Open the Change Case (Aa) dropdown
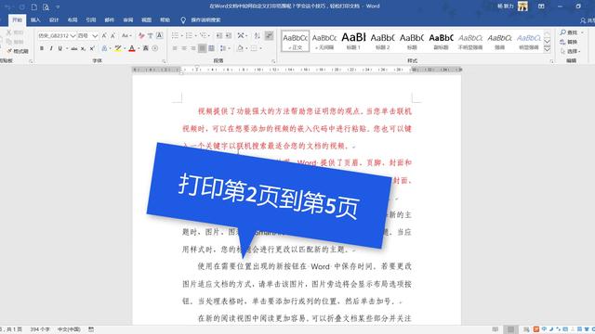 click(x=126, y=35)
